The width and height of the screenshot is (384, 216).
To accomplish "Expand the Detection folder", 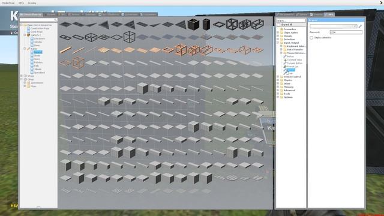I will [x=278, y=39].
